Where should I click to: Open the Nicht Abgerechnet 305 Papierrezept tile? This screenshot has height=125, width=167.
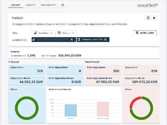click(x=103, y=70)
